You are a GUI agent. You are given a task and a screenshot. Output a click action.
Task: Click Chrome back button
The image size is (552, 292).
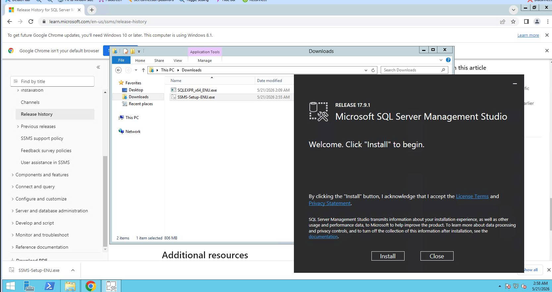tap(10, 21)
